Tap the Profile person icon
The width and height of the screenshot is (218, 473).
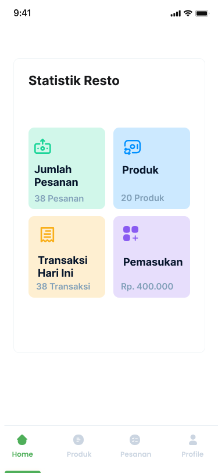coord(192,440)
